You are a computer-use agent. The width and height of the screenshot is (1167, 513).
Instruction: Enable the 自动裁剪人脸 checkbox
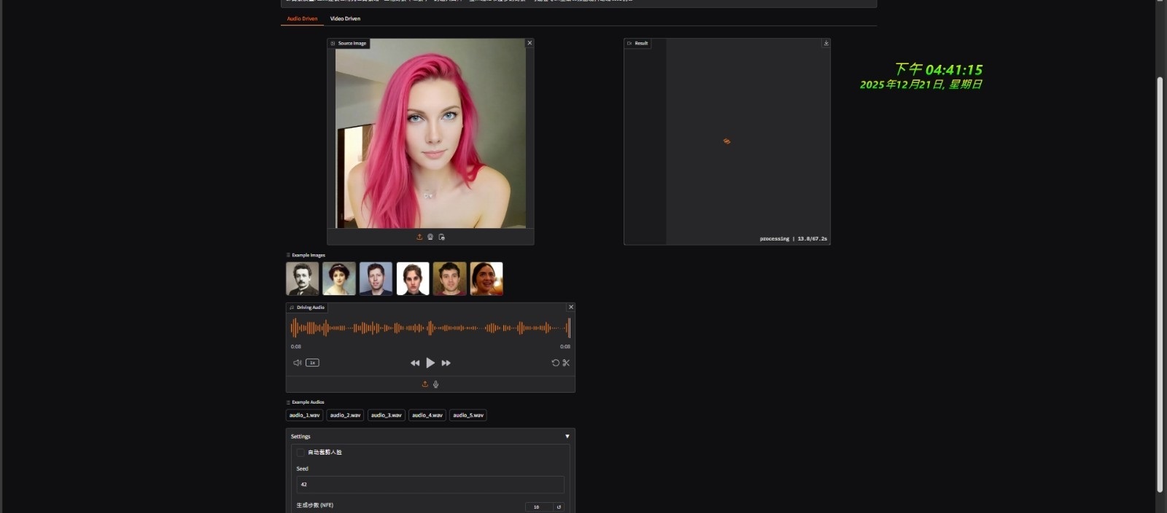[301, 453]
